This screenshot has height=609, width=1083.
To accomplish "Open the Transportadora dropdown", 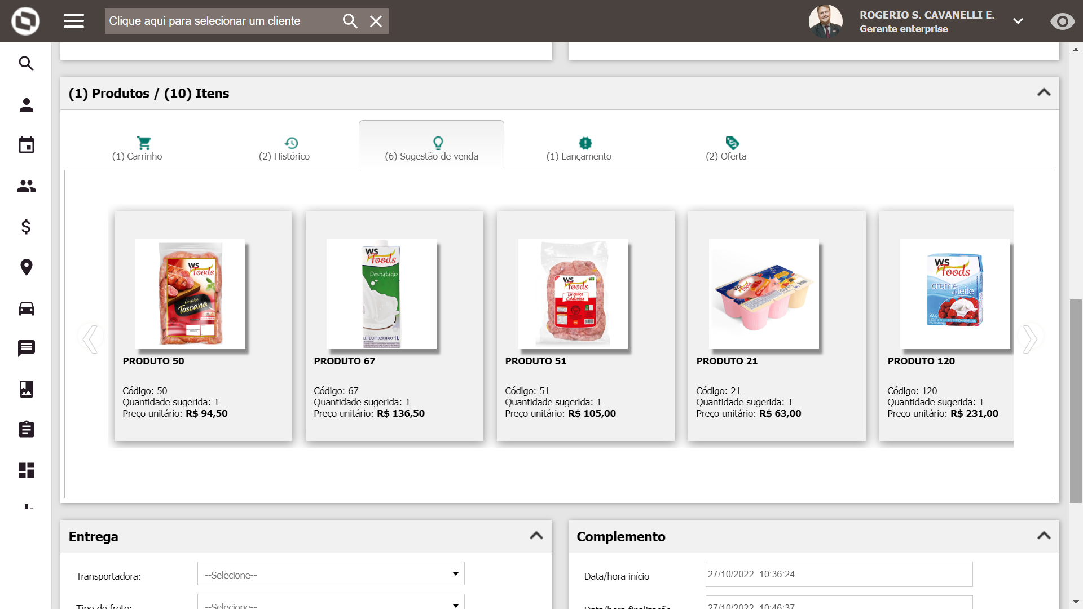I will click(x=331, y=574).
